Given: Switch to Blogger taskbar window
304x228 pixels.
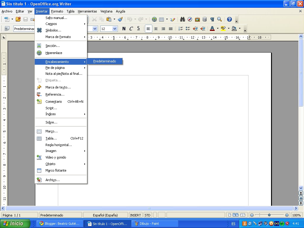Looking at the screenshot, I should click(x=61, y=224).
